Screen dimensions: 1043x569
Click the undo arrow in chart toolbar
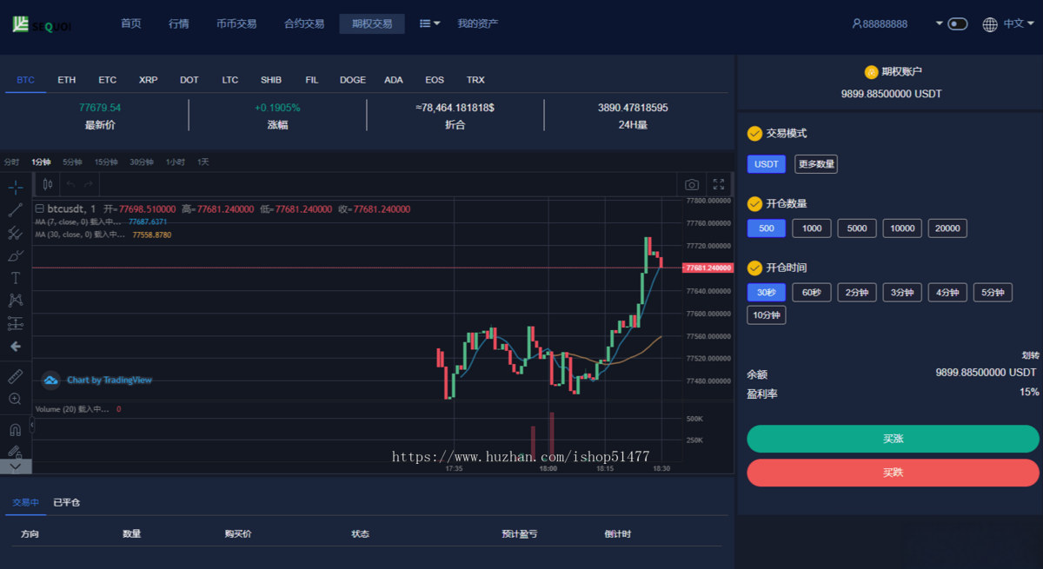(x=70, y=184)
